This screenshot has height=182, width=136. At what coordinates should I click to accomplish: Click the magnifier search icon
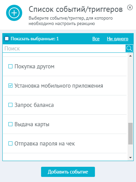(x=129, y=48)
